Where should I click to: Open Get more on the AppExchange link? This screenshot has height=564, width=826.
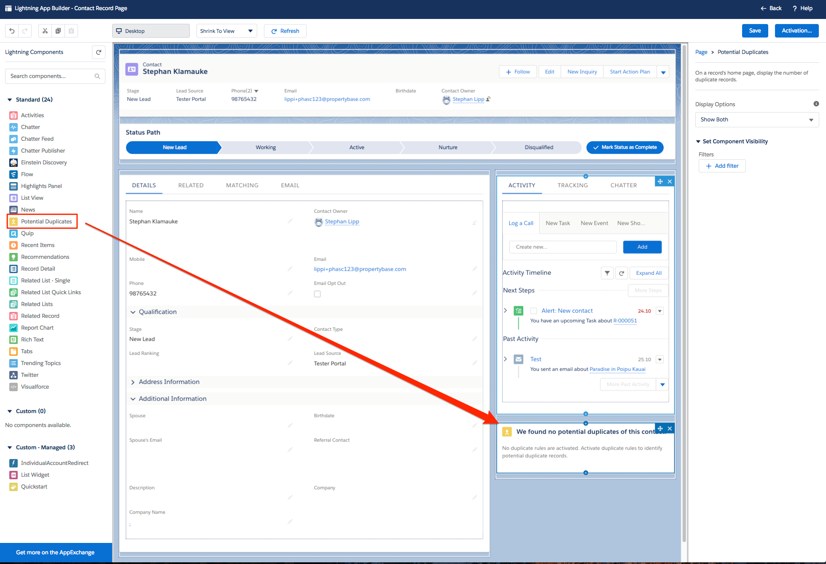pos(55,552)
